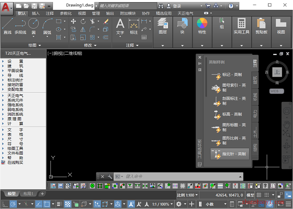This screenshot has width=293, height=209.
Task: Click the Hatch tool icon
Action: (x=59, y=37)
